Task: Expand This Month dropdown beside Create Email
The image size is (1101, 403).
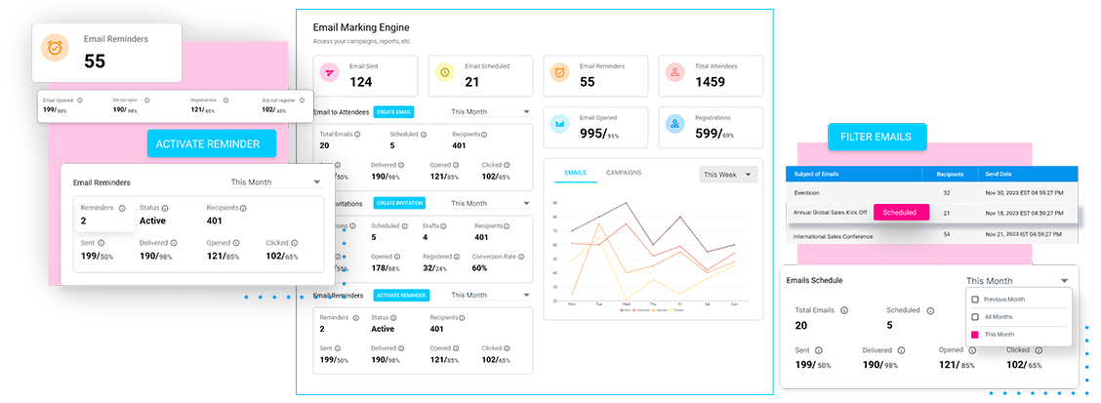Action: (488, 112)
